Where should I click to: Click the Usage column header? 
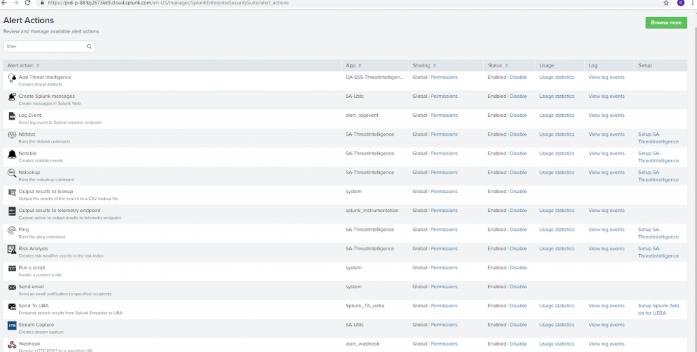(547, 65)
